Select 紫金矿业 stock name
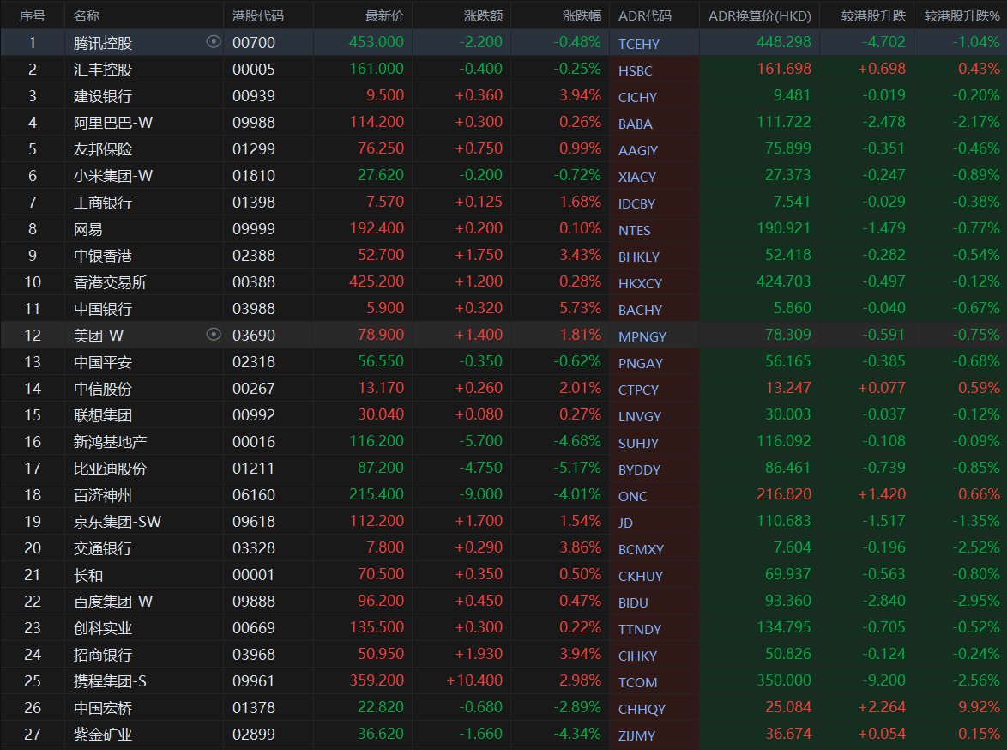 [x=103, y=735]
